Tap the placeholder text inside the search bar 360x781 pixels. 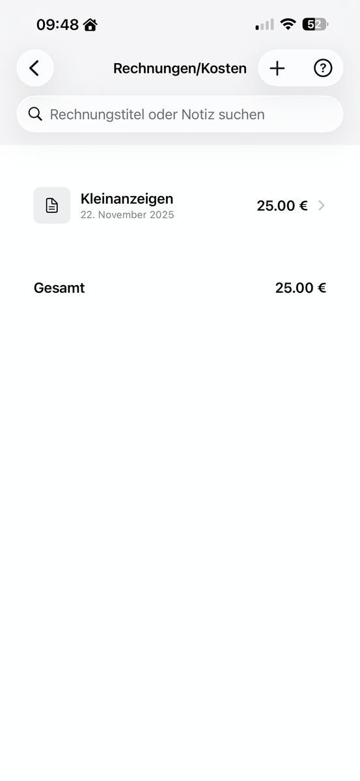point(157,115)
